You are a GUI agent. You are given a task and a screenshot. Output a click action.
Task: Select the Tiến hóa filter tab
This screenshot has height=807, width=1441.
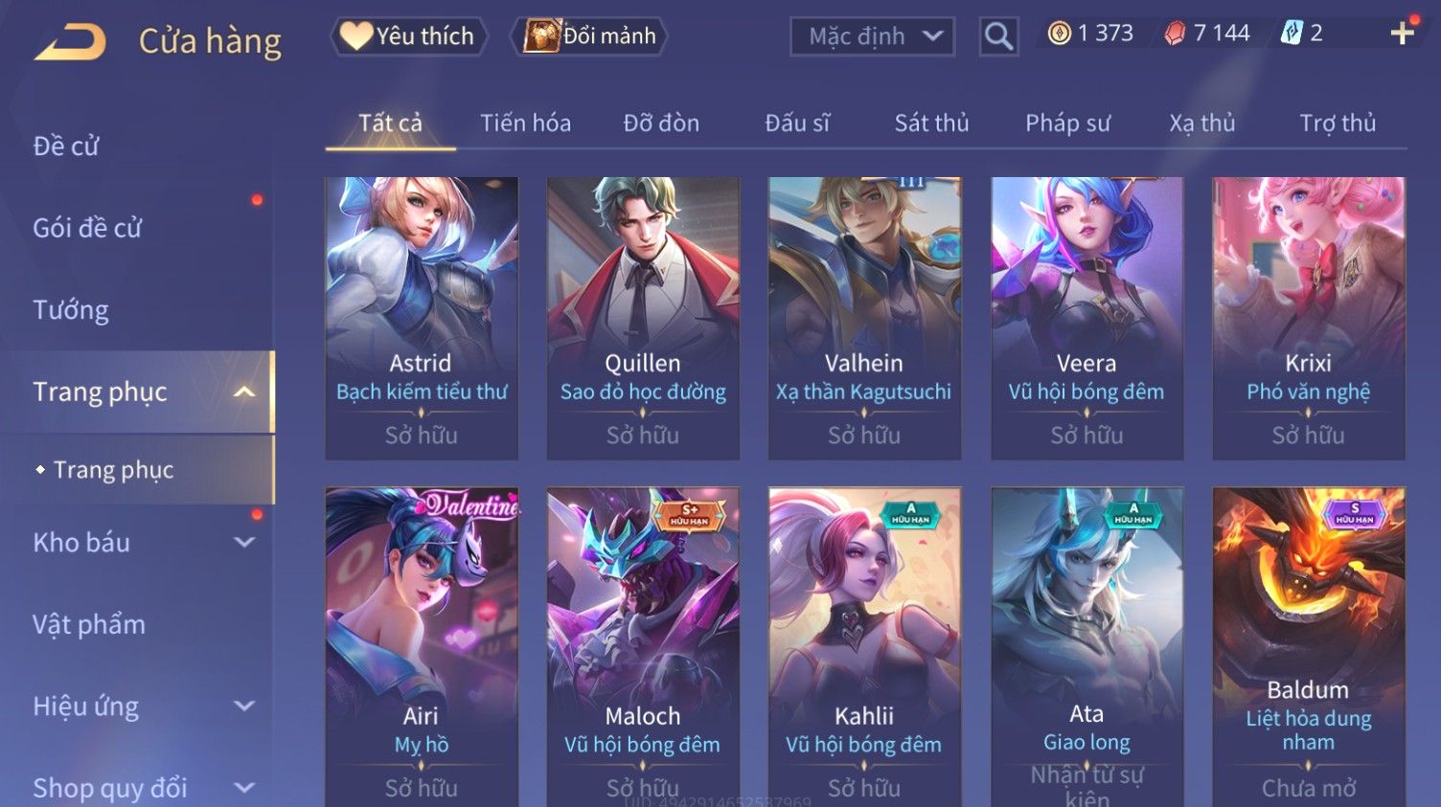coord(525,123)
